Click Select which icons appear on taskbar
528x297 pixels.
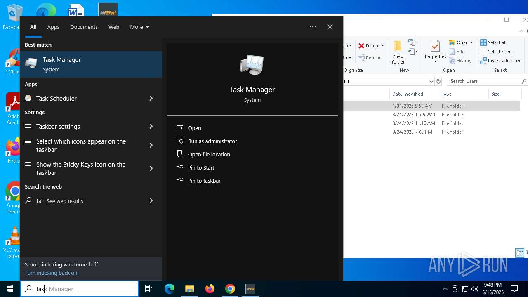click(91, 145)
